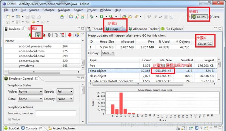Select the Voice radio button under Telephony Actions
The width and height of the screenshot is (226, 131).
pos(9,119)
